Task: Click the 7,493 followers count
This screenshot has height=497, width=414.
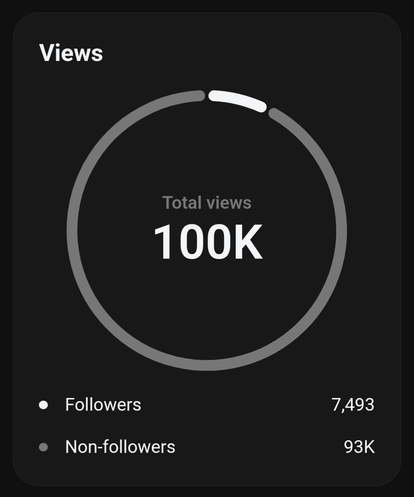Action: click(x=353, y=405)
